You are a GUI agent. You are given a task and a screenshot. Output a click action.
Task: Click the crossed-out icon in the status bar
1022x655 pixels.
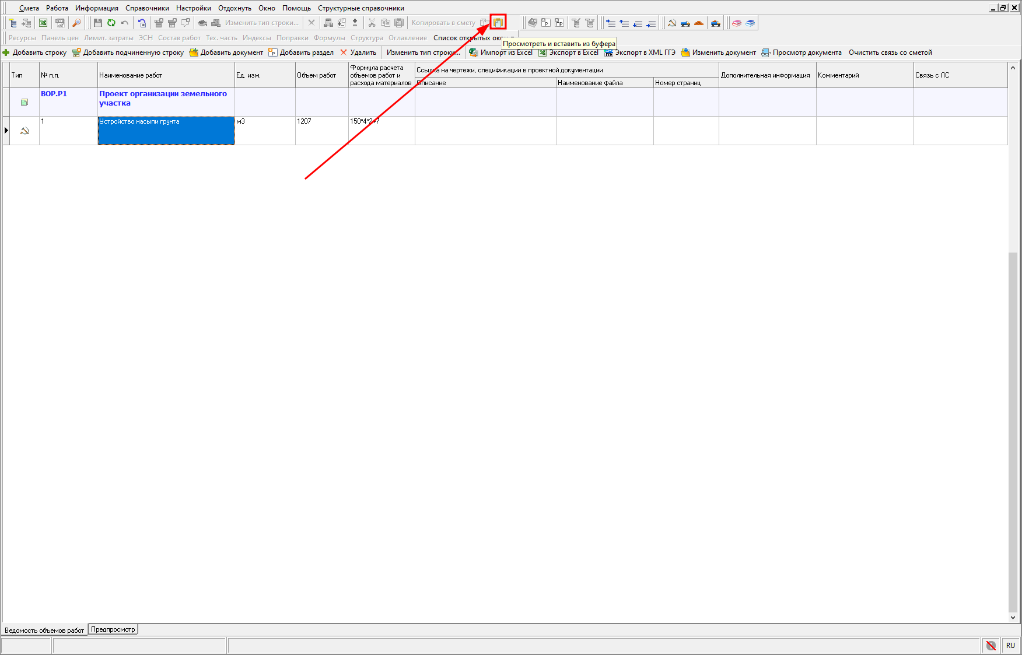pos(991,645)
